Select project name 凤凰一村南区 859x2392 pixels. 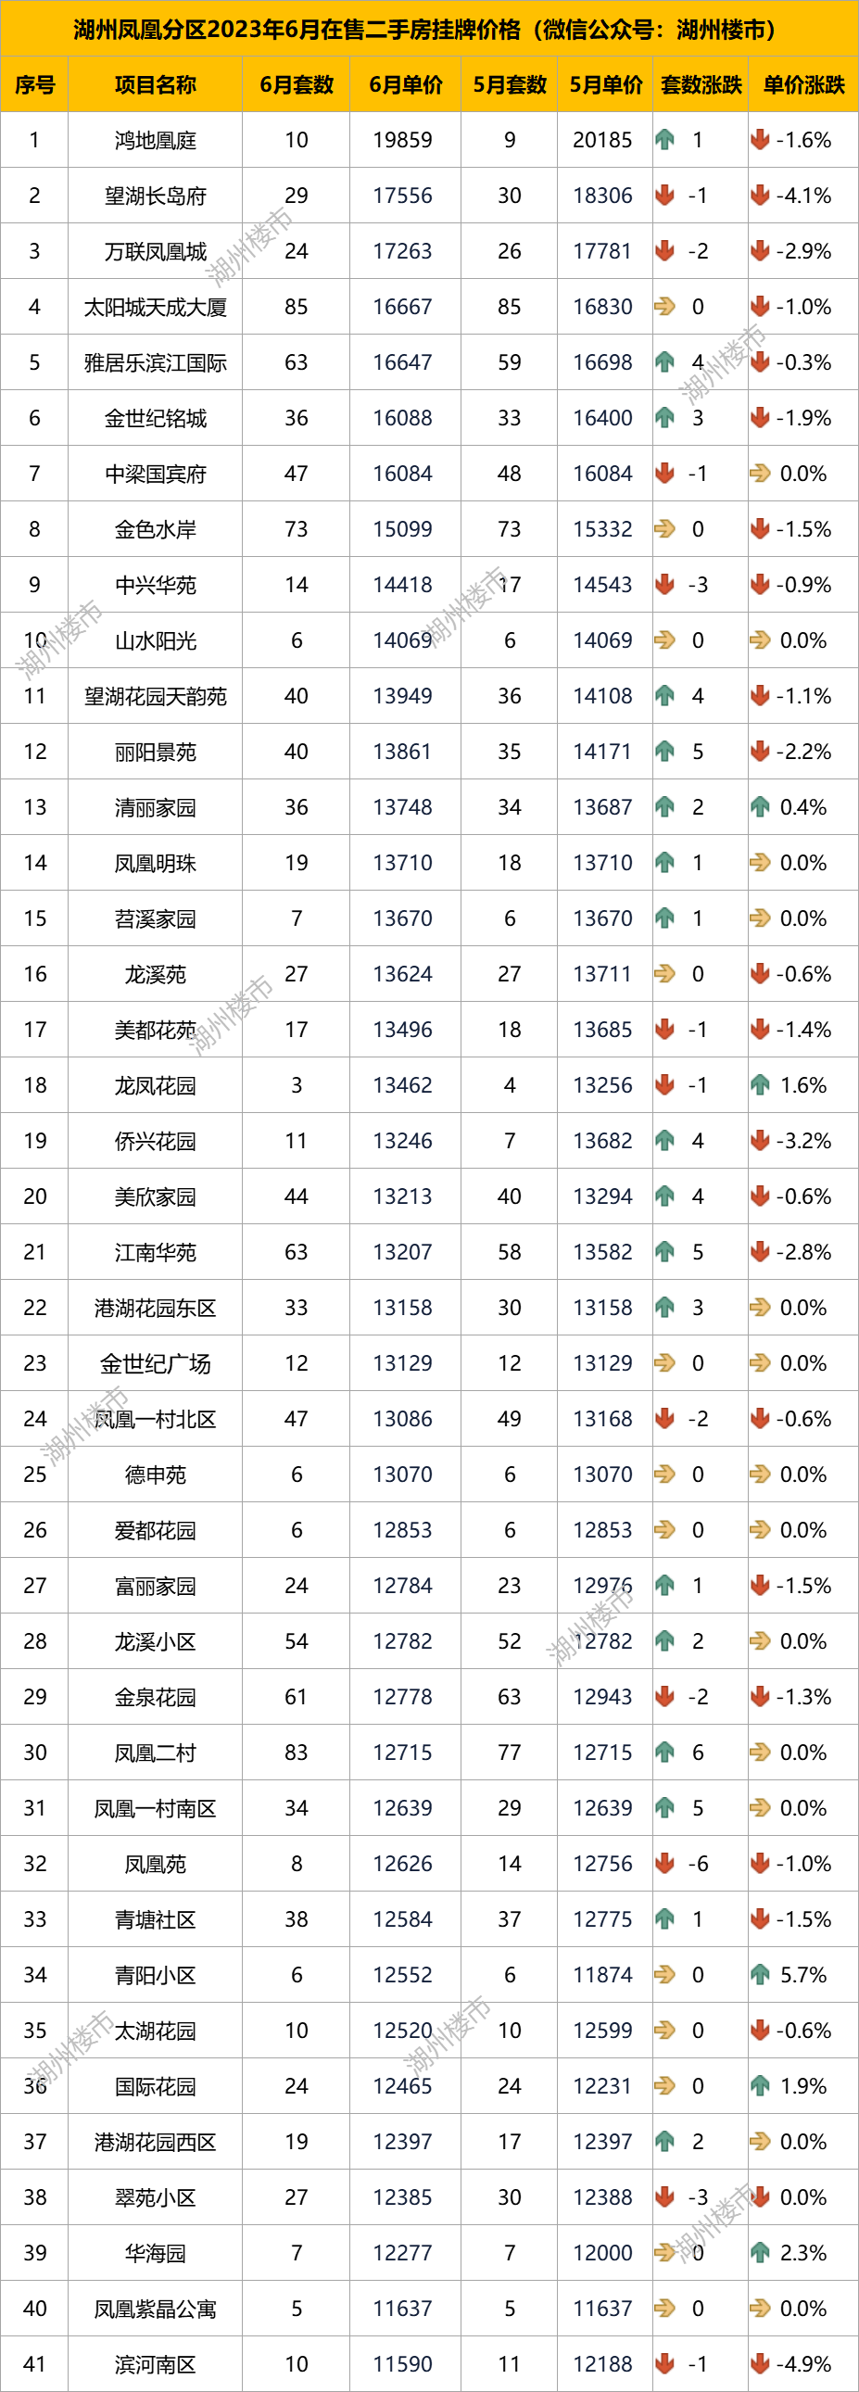tap(155, 1809)
